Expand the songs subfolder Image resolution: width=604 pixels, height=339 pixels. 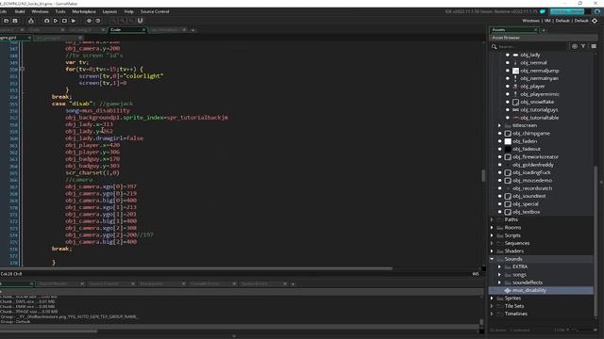pyautogui.click(x=499, y=274)
